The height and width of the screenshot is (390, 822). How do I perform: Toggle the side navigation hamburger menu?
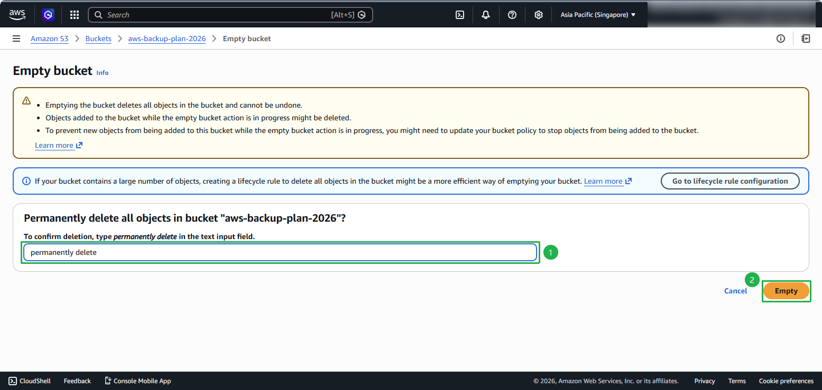[16, 39]
